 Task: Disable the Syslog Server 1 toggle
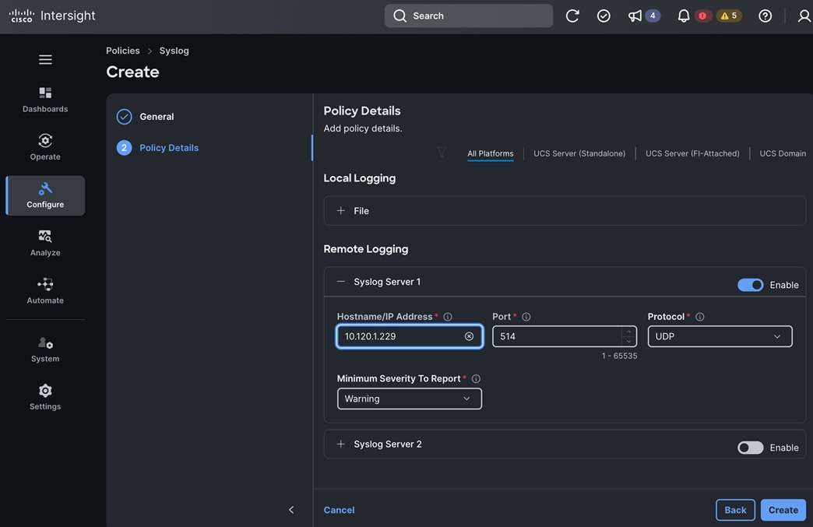click(x=750, y=285)
